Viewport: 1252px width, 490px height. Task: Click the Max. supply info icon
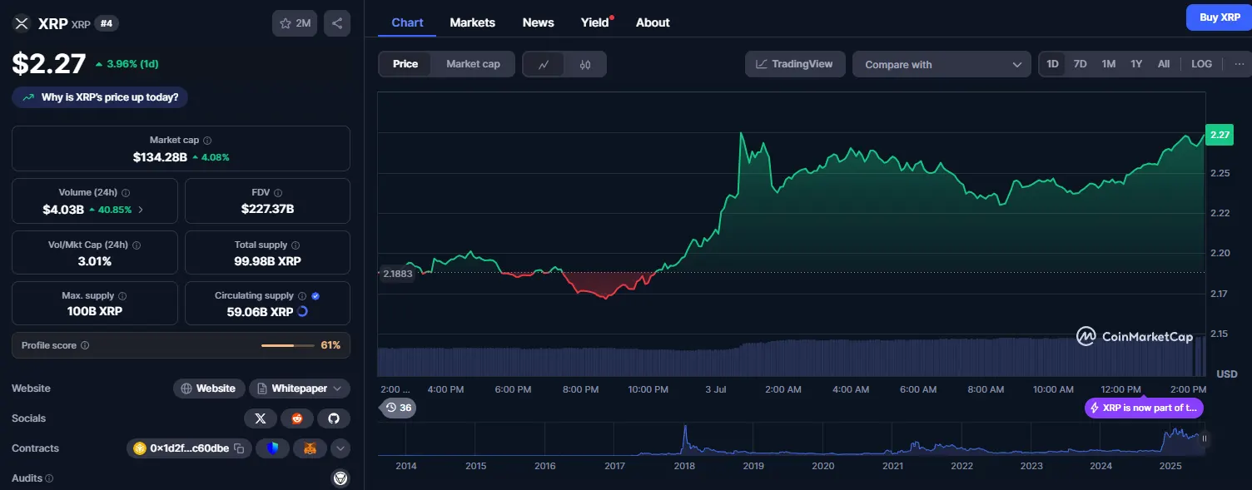click(x=122, y=296)
